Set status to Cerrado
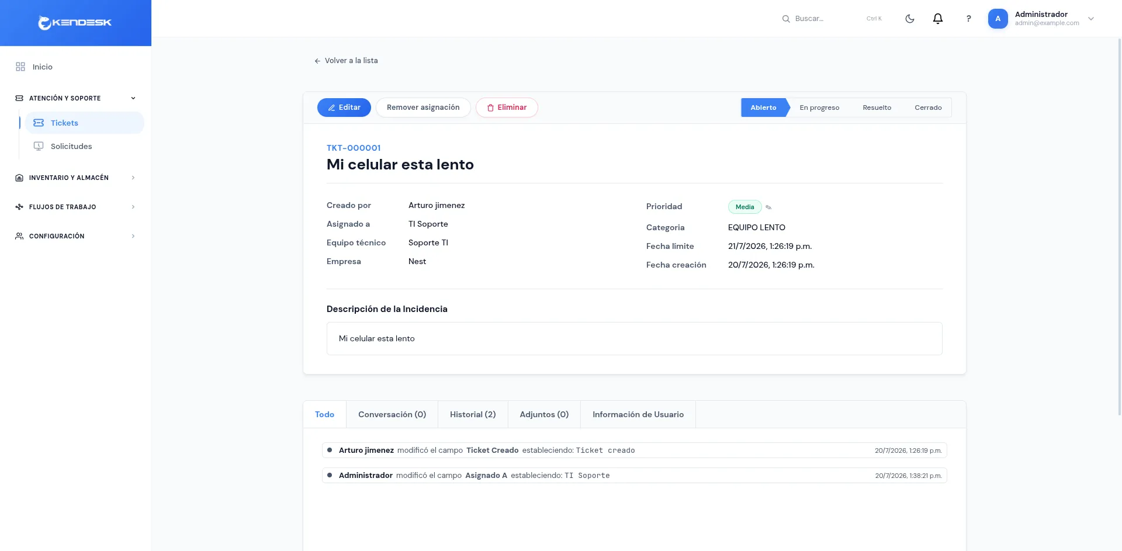The image size is (1122, 551). pos(928,108)
